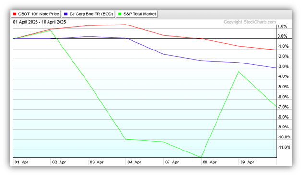
Task: Click the 08 Apr date axis label
Action: (x=209, y=163)
